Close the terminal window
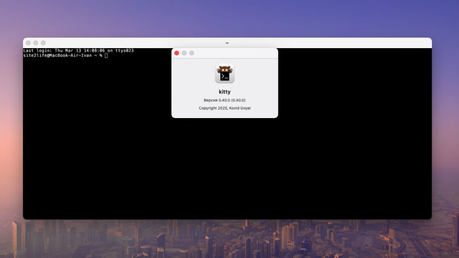The height and width of the screenshot is (258, 459). click(28, 43)
